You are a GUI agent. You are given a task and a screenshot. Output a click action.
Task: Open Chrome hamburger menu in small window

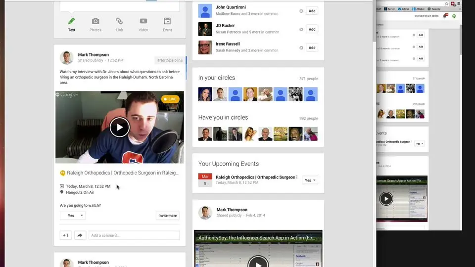459,3
